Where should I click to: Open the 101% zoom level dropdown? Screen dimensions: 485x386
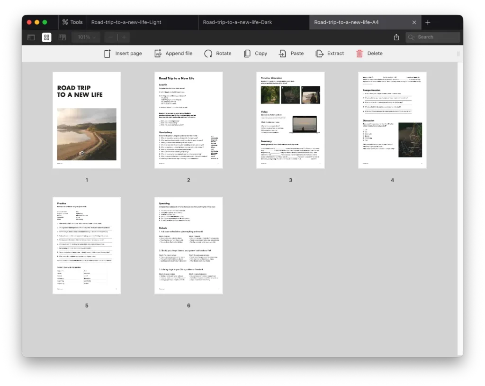tap(87, 37)
